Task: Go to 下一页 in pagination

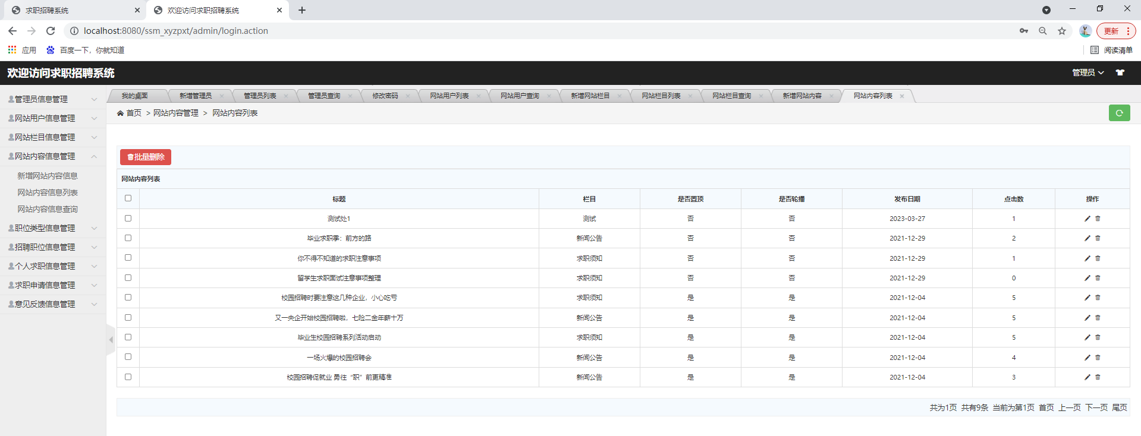Action: pyautogui.click(x=1096, y=407)
